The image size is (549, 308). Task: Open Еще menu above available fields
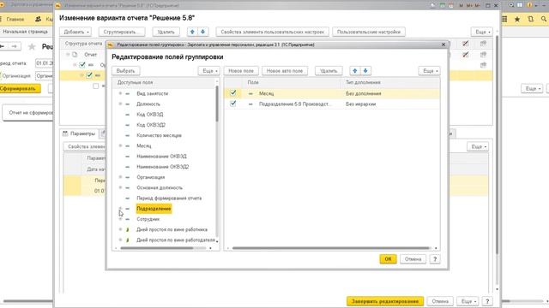(x=209, y=71)
